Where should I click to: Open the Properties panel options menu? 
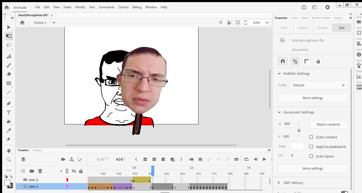click(x=351, y=18)
